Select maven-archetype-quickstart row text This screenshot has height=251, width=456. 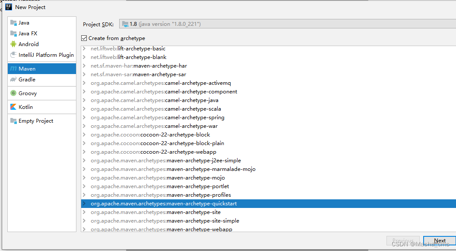tap(163, 204)
